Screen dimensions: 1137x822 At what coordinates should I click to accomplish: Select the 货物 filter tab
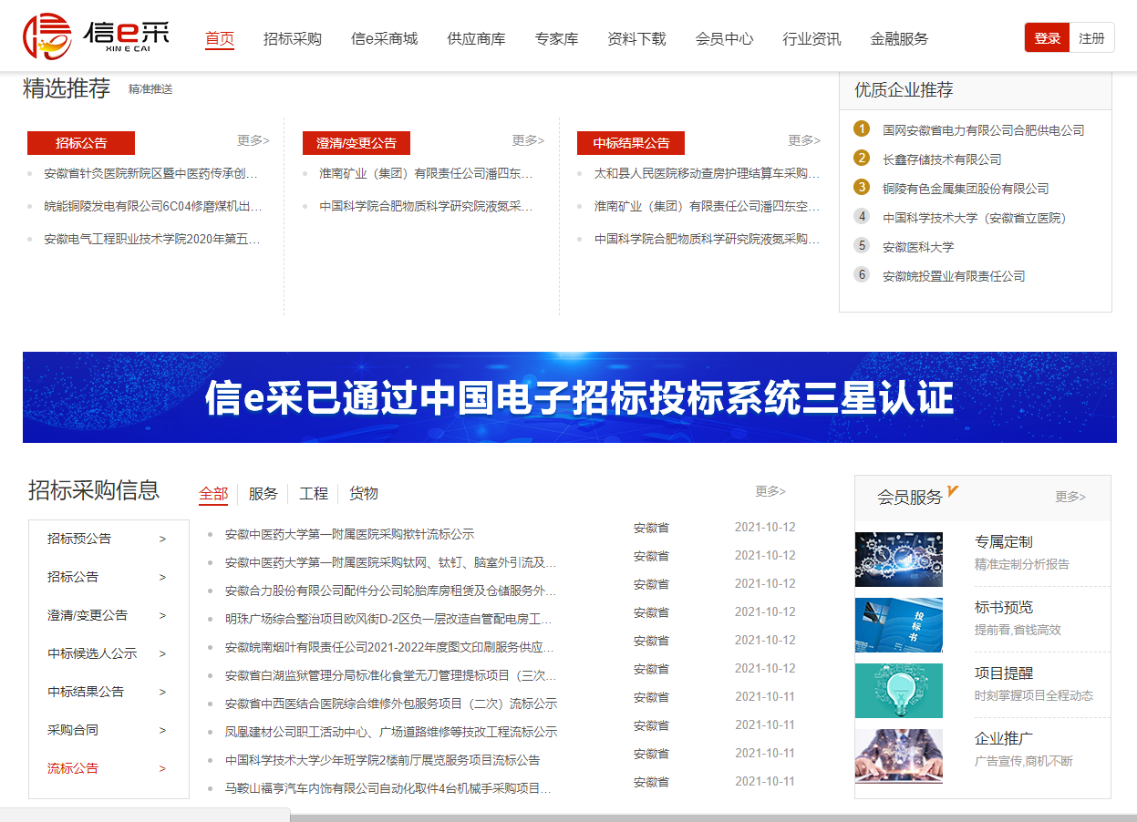click(364, 493)
